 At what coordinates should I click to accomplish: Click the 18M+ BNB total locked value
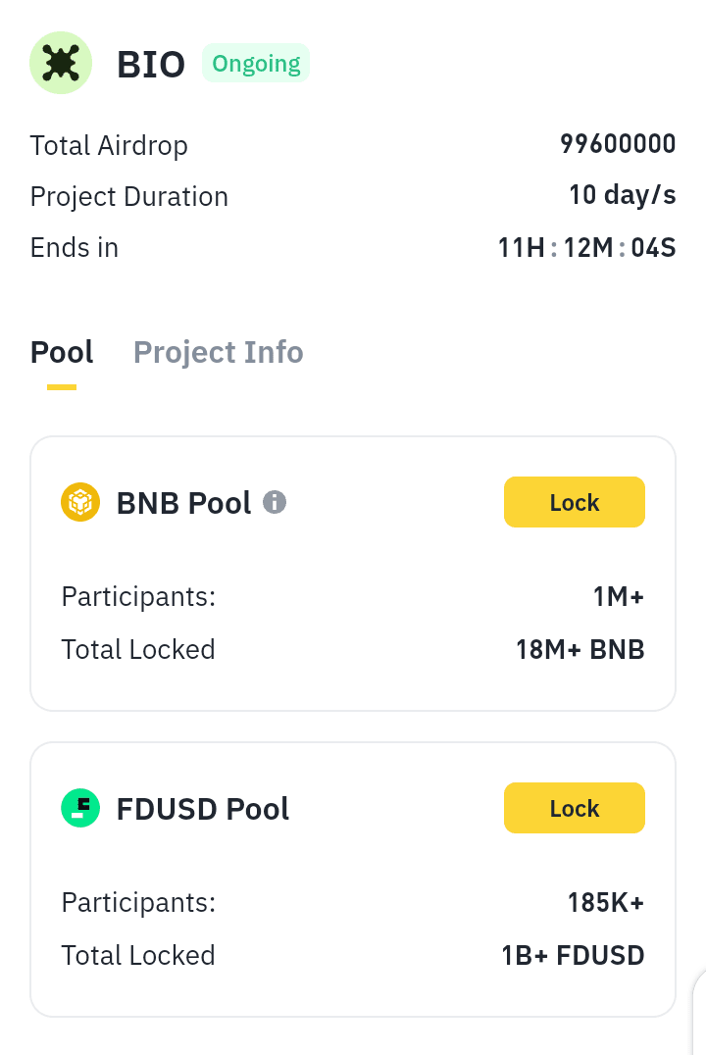[x=580, y=649]
